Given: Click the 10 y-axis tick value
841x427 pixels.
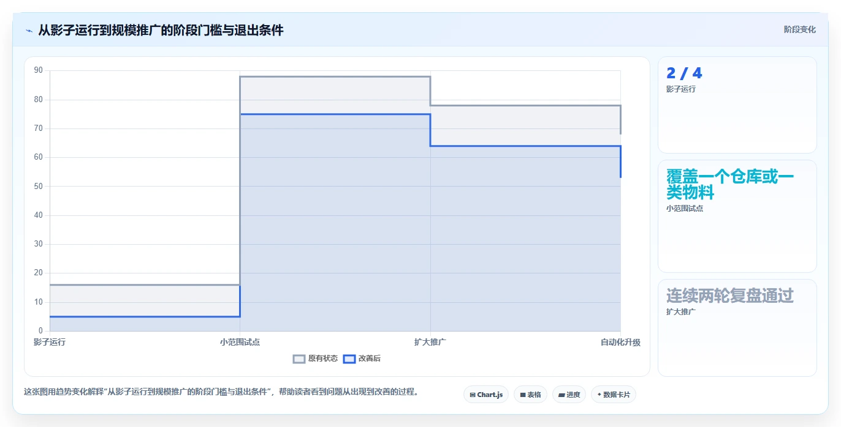Looking at the screenshot, I should (39, 302).
